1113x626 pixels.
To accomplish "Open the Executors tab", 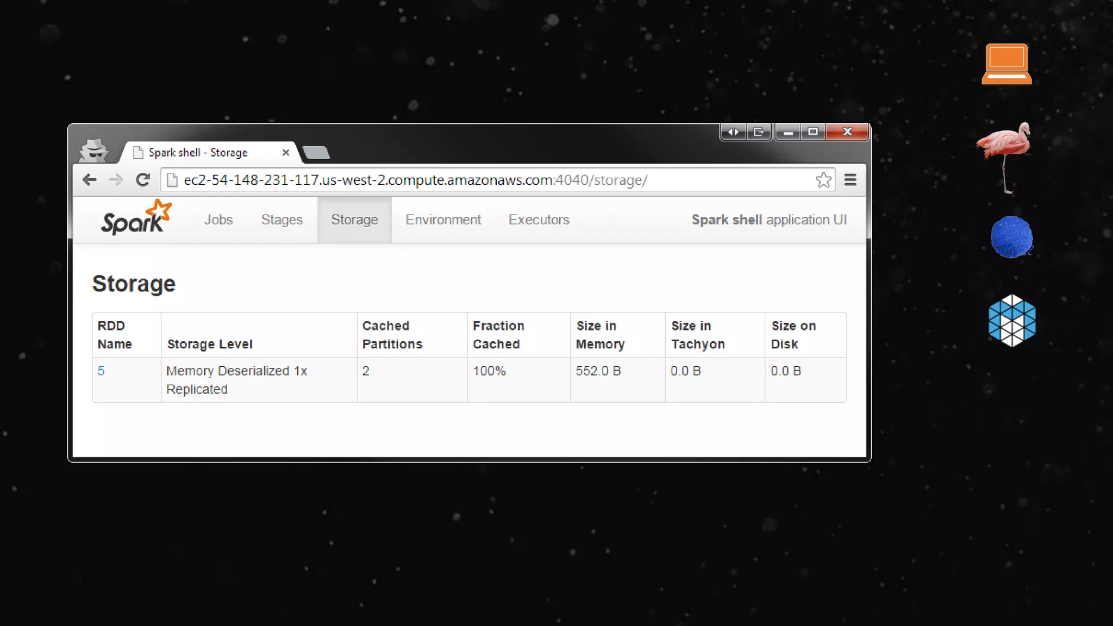I will [x=539, y=220].
